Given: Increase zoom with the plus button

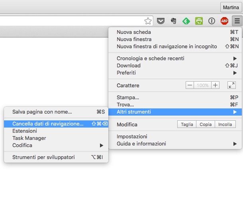Looking at the screenshot, I should click(x=215, y=85).
